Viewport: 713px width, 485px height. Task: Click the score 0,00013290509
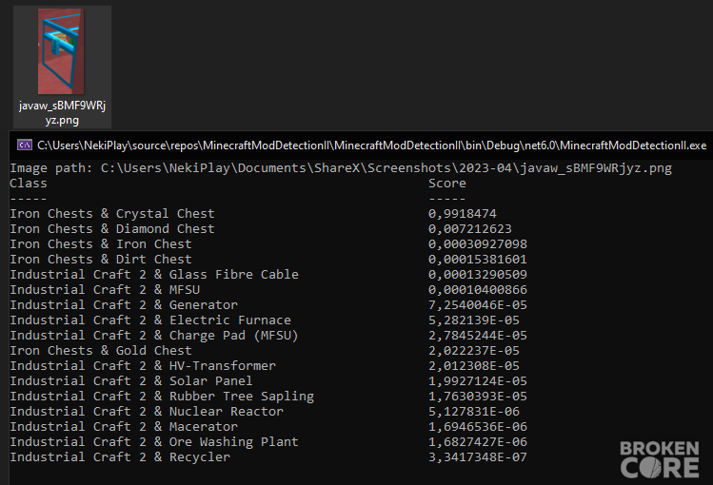tap(478, 275)
